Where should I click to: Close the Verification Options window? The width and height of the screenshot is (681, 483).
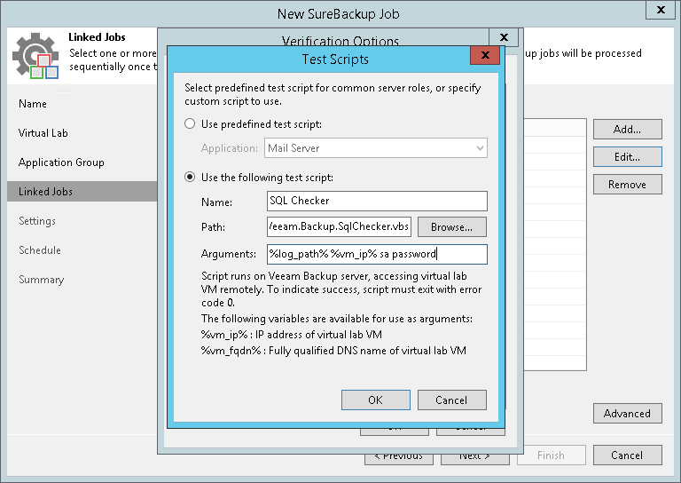(x=504, y=37)
